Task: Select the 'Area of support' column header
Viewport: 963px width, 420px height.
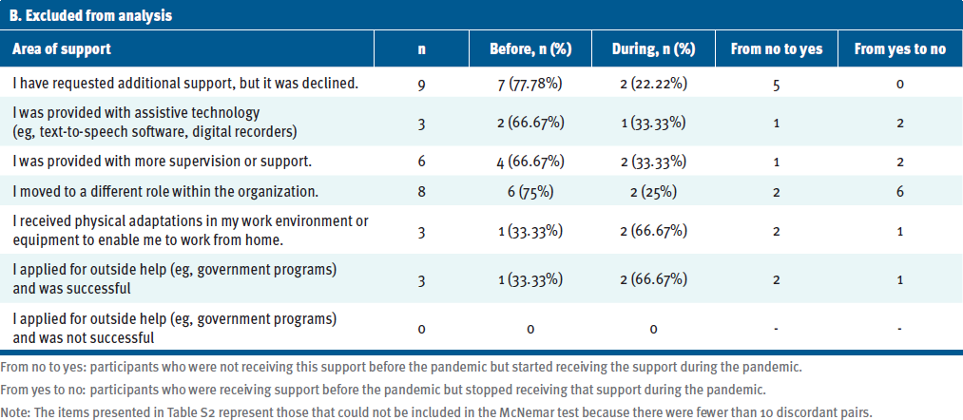Action: coord(62,49)
